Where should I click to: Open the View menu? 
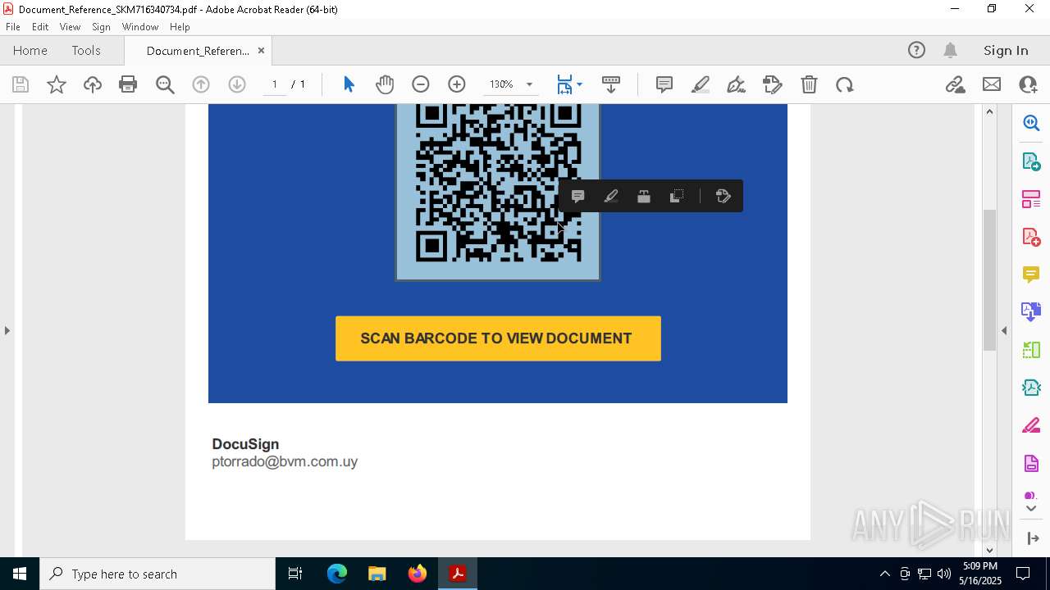71,27
